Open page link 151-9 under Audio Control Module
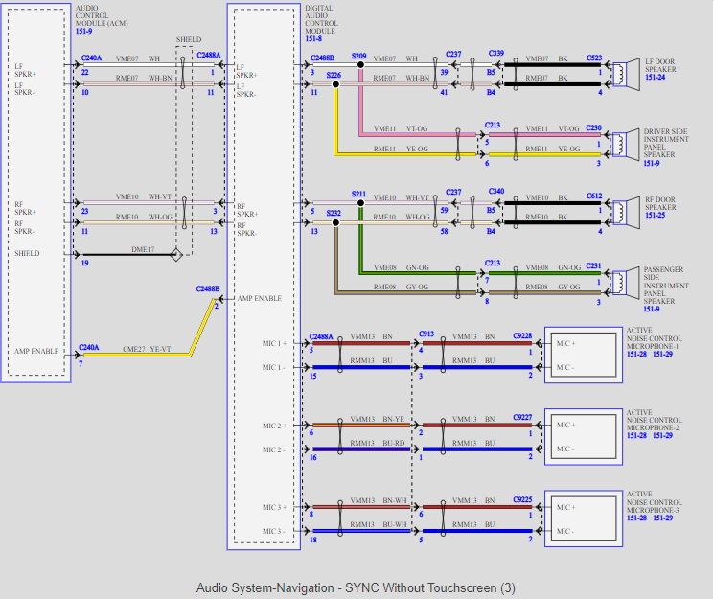714x599 pixels. tap(83, 31)
